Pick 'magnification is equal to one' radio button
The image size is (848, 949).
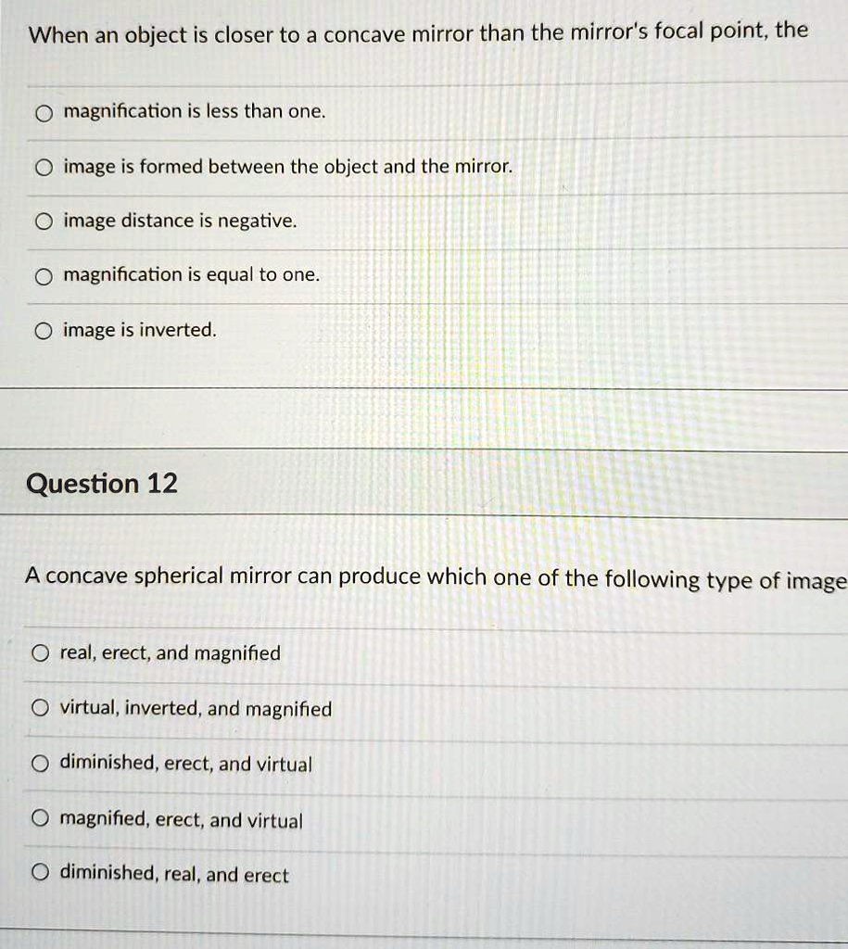(44, 276)
